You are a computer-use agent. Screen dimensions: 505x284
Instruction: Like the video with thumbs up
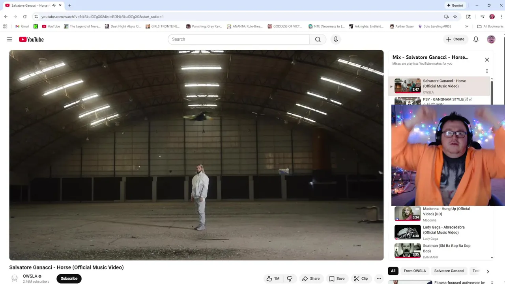273,278
